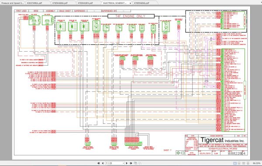Jump to the last page
This screenshot has width=262, height=166.
tap(131, 163)
